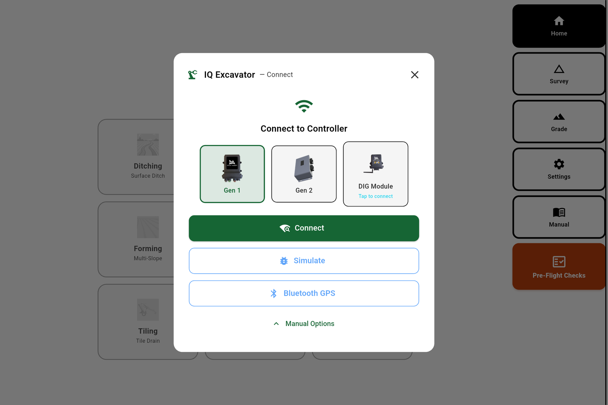Click the Home house icon
The image size is (608, 405).
[x=559, y=20]
